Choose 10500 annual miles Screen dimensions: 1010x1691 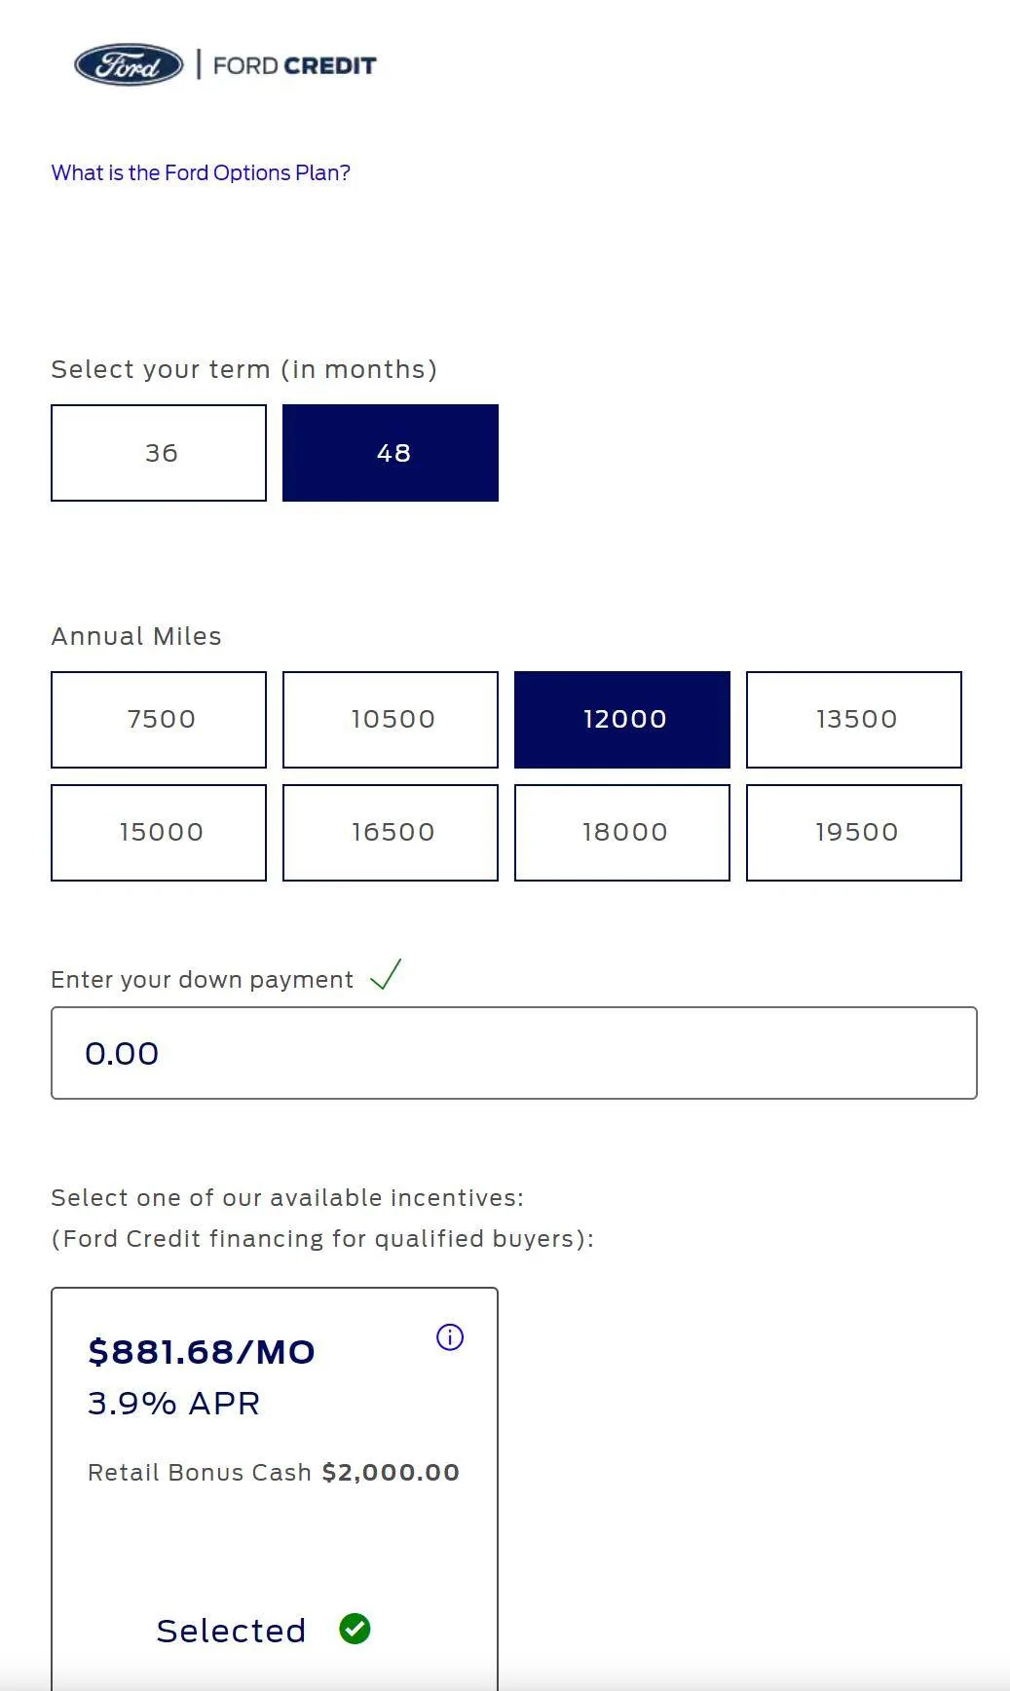pos(391,720)
